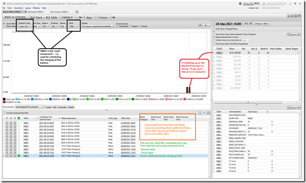This screenshot has height=183, width=306.
Task: Open the Bid Stack + Bid Table dropdown
Action: click(45, 17)
